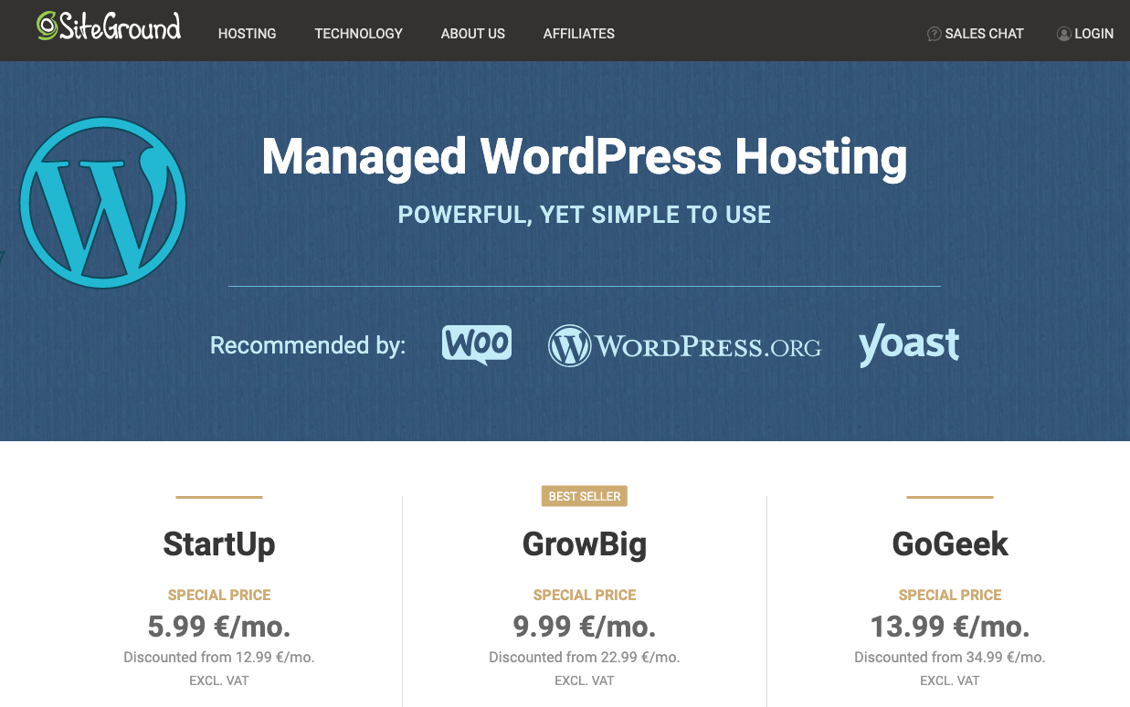
Task: Click the WordPress.org recommendation logo
Action: click(683, 345)
